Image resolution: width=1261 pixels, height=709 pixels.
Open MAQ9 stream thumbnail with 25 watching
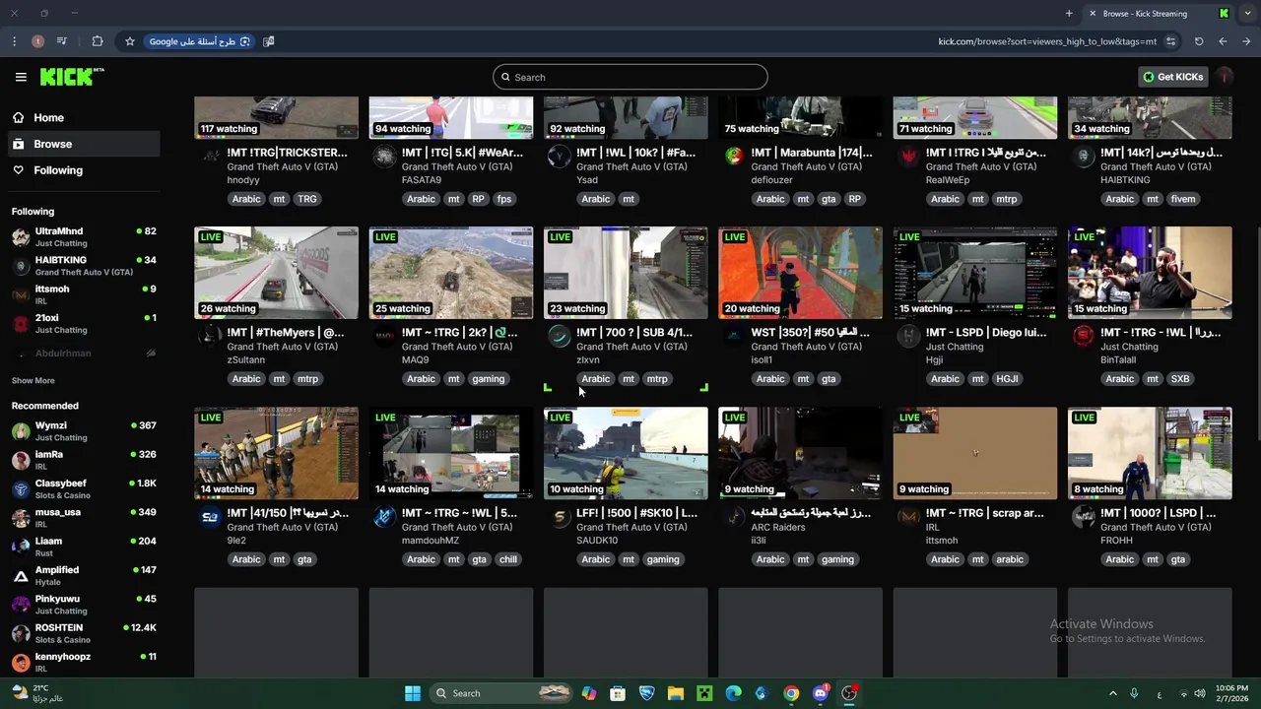point(451,273)
